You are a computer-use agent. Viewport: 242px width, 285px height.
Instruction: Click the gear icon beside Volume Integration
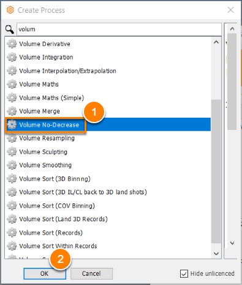click(12, 57)
